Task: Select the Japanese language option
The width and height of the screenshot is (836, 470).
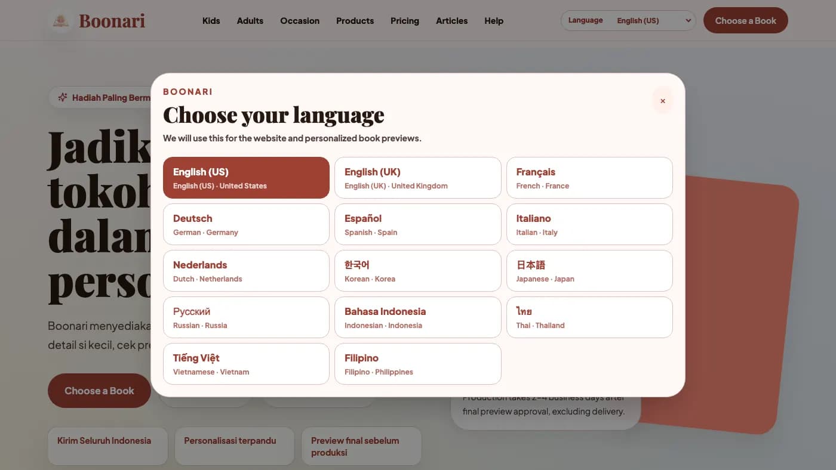Action: click(589, 271)
